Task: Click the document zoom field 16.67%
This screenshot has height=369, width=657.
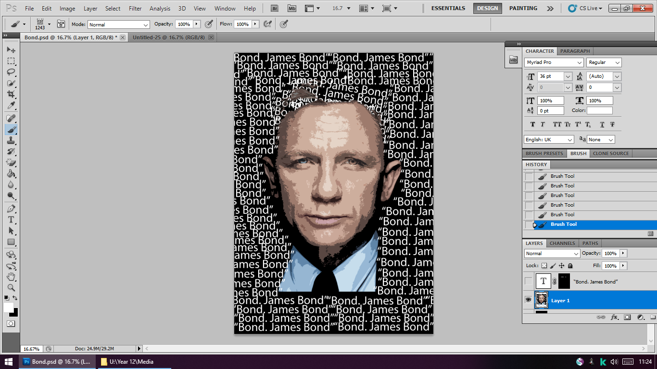Action: click(31, 349)
